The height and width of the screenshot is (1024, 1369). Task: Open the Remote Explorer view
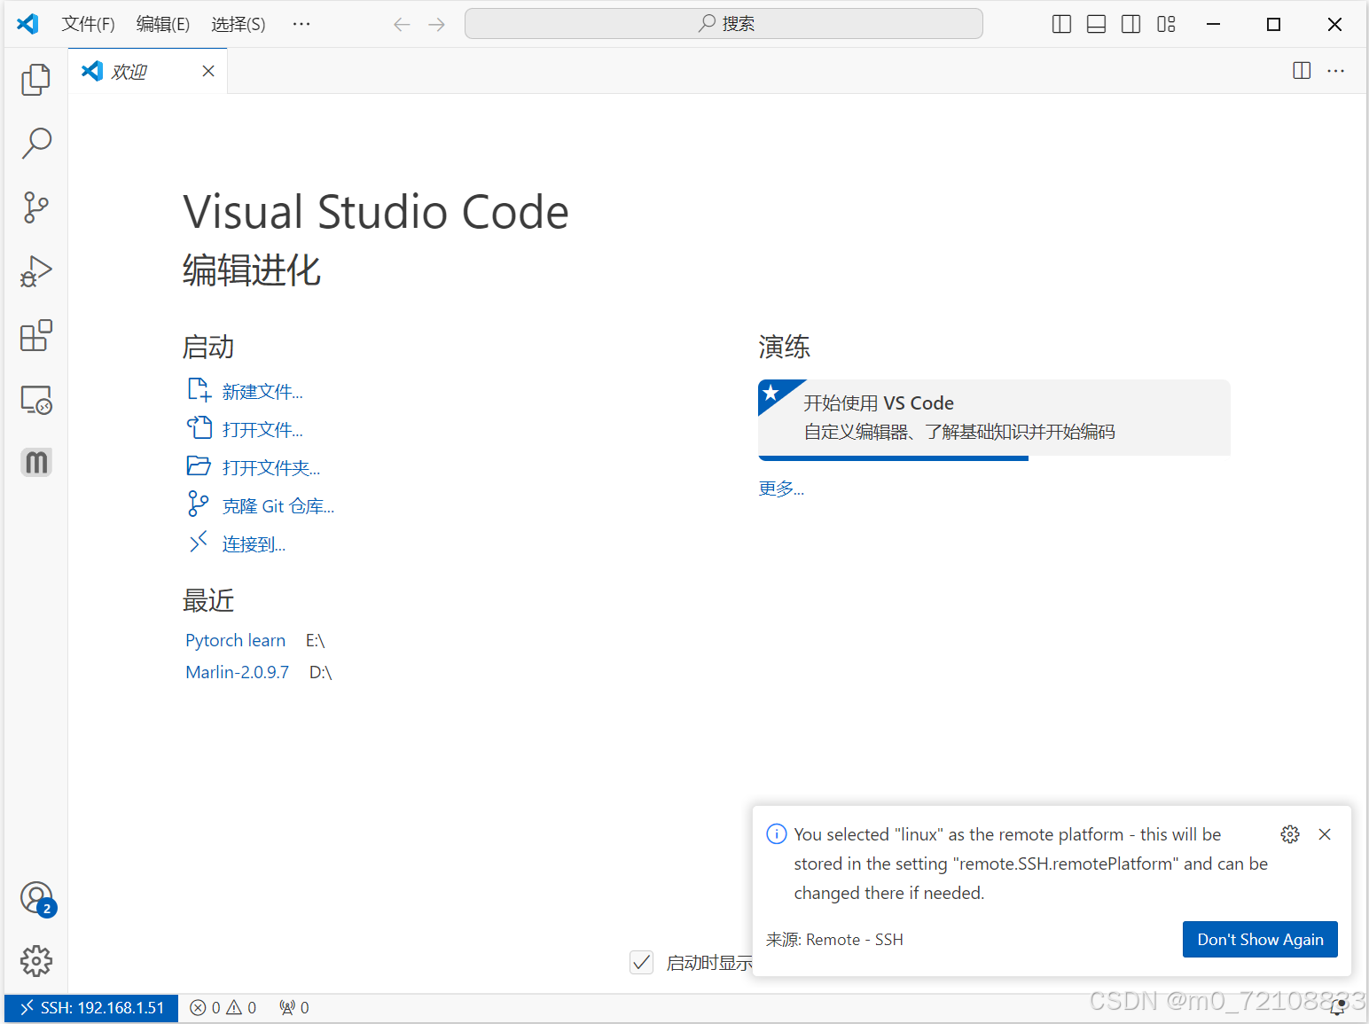click(35, 399)
